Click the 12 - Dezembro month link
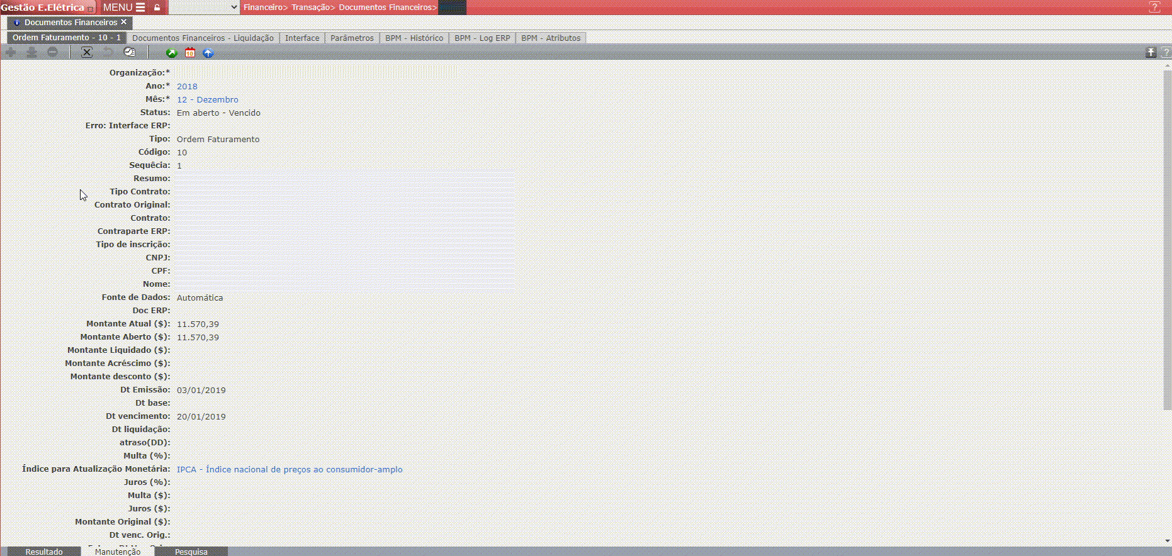Viewport: 1172px width, 556px height. [207, 100]
